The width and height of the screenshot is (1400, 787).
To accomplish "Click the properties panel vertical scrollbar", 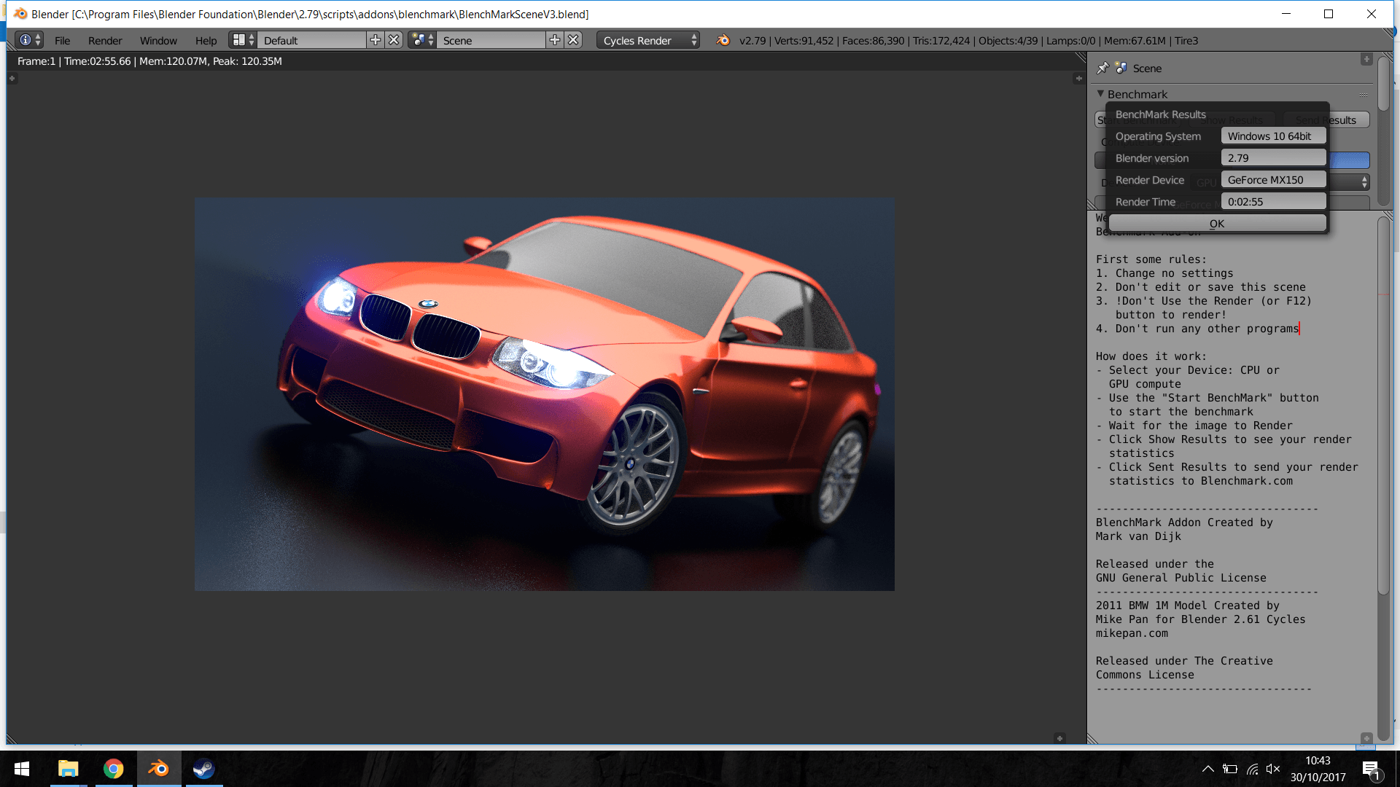I will pyautogui.click(x=1383, y=84).
